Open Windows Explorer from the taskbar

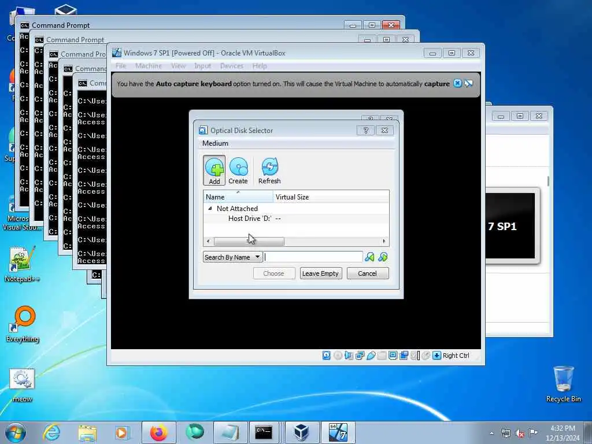tap(88, 432)
